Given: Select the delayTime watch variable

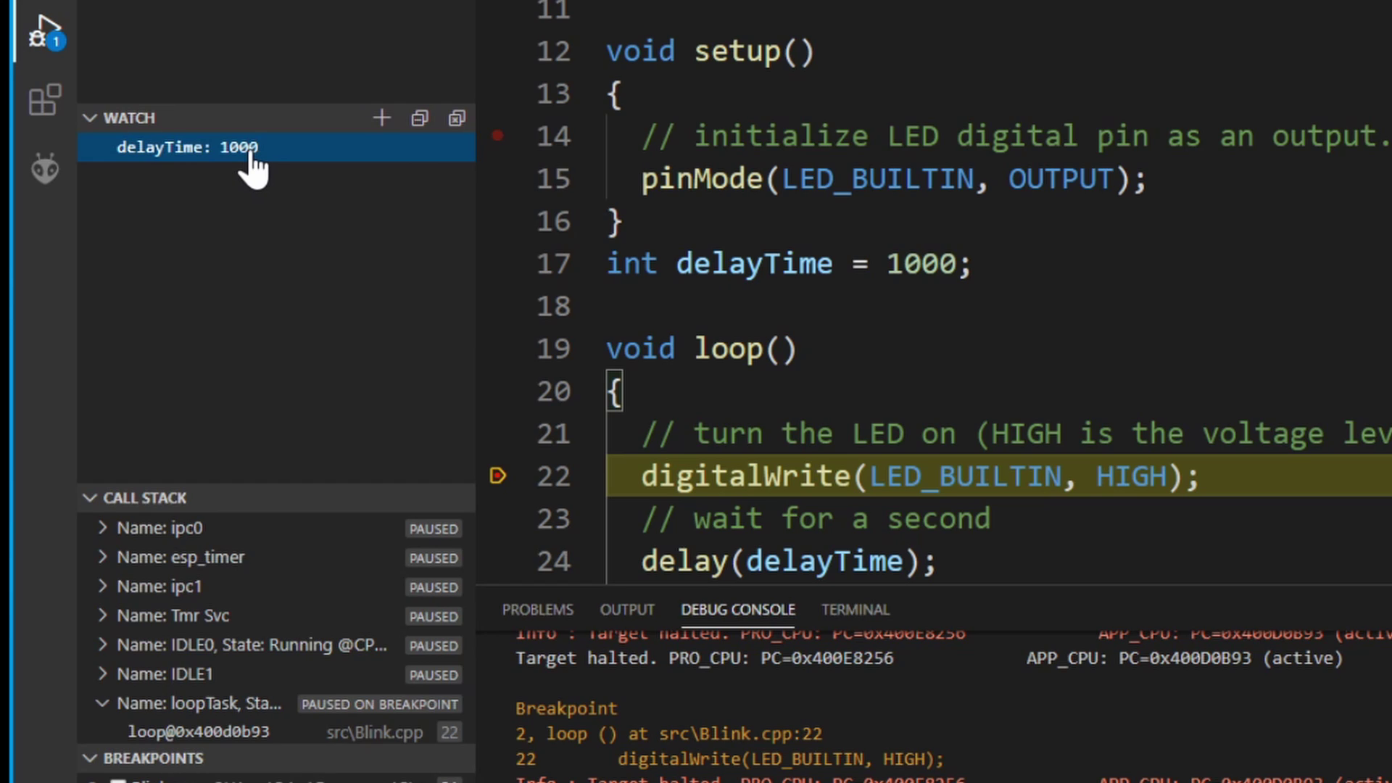Looking at the screenshot, I should (x=186, y=147).
